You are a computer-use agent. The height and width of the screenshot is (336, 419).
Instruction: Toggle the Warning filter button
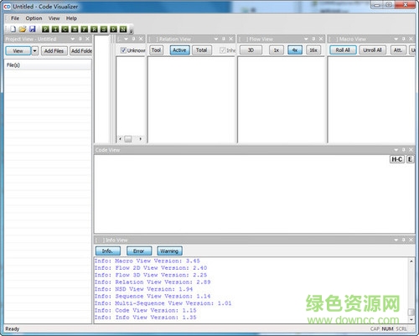169,251
